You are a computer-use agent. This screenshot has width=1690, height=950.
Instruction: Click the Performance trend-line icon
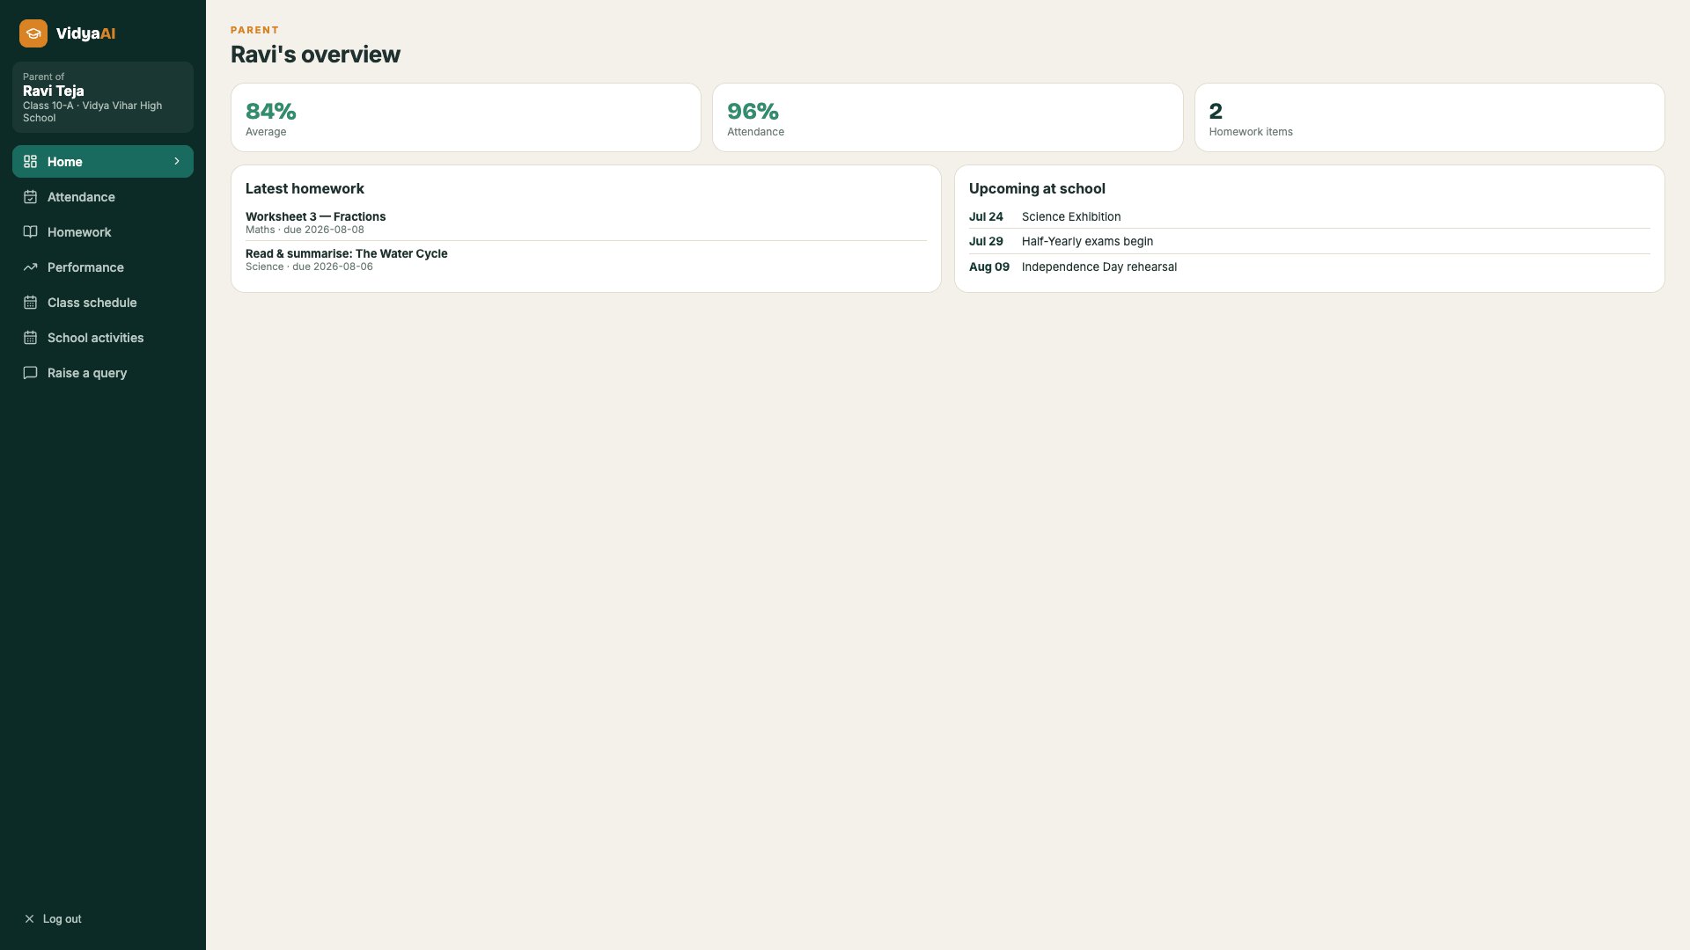(30, 267)
